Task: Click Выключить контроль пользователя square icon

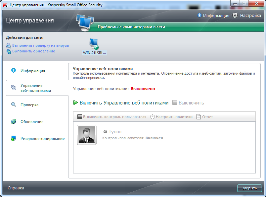Action: pos(79,117)
